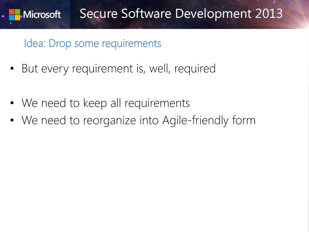Click the red square of the logo
Viewport: 309px width, 232px height.
(11, 11)
